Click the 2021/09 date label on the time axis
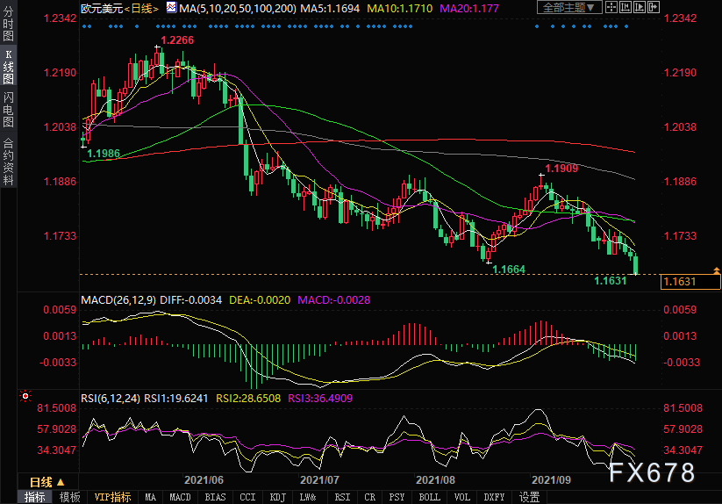 [551, 480]
